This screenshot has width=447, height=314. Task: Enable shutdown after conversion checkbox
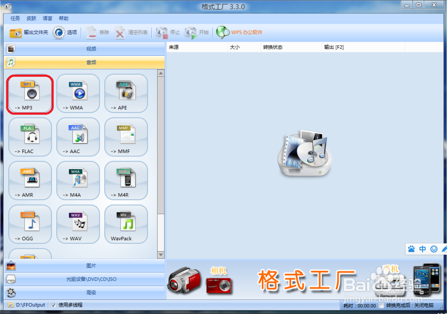(x=381, y=306)
